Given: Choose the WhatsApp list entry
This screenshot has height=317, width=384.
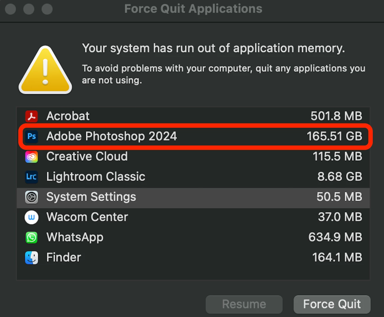Looking at the screenshot, I should tap(75, 237).
